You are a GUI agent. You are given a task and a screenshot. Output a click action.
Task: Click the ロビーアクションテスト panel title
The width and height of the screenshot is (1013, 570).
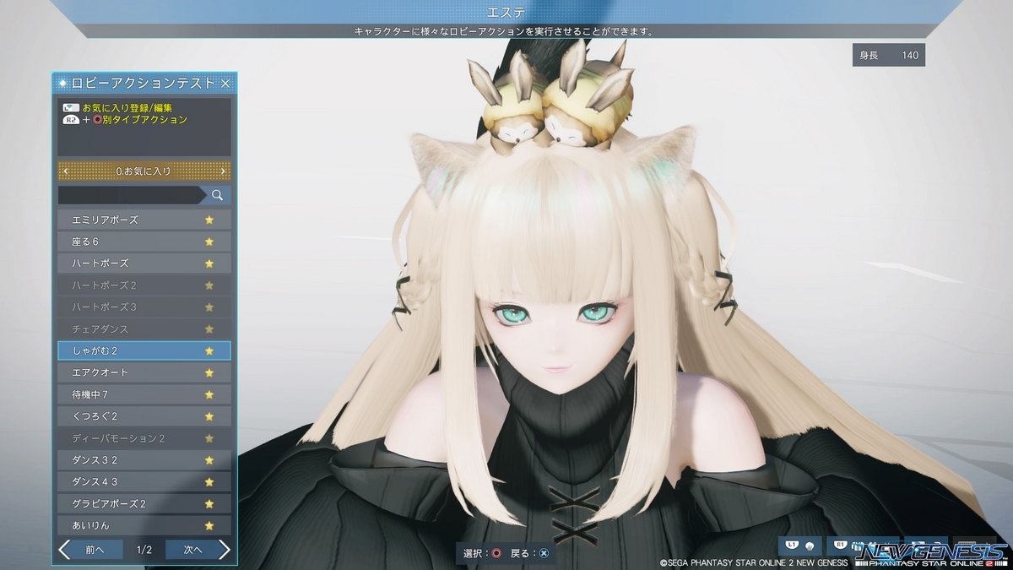[x=143, y=83]
